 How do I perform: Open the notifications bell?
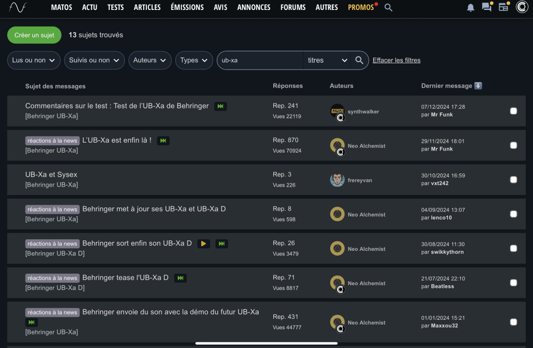(470, 7)
